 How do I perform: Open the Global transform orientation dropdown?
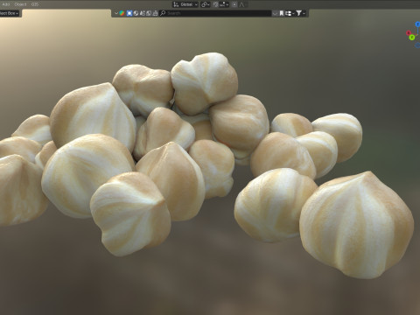coord(185,4)
